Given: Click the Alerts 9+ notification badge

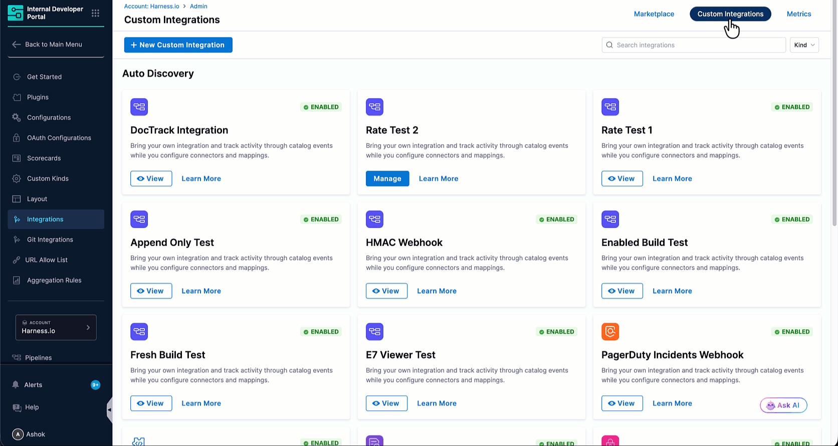Looking at the screenshot, I should [95, 385].
